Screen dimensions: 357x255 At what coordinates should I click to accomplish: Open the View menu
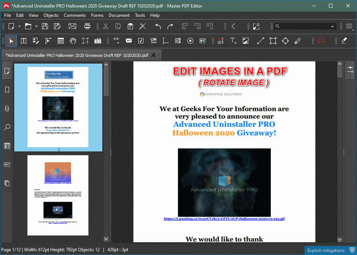pos(33,15)
